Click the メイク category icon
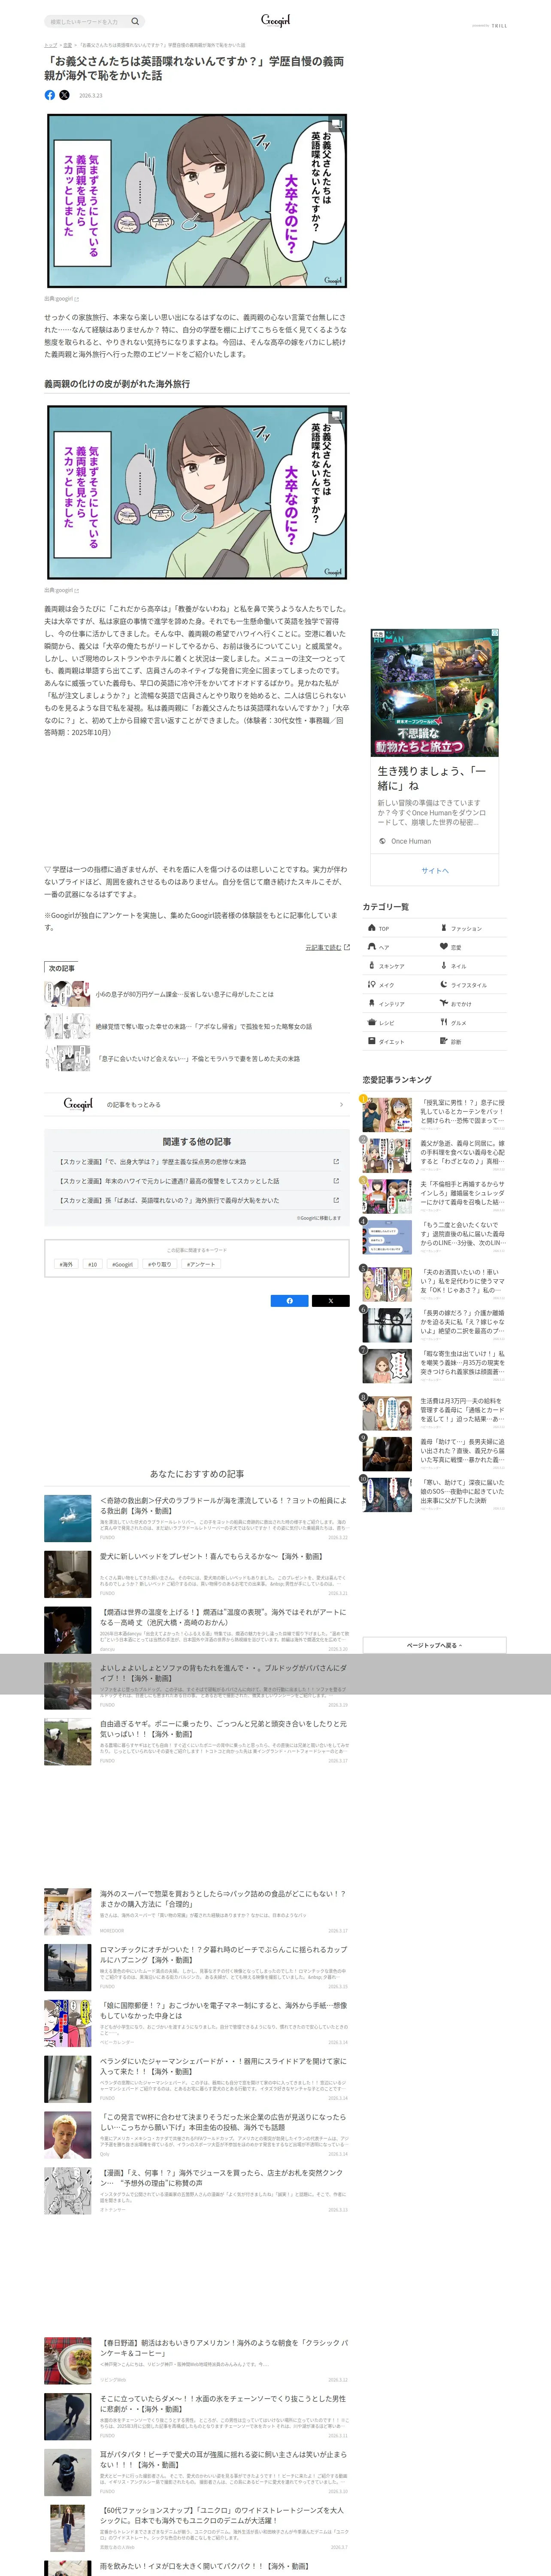 pyautogui.click(x=372, y=984)
